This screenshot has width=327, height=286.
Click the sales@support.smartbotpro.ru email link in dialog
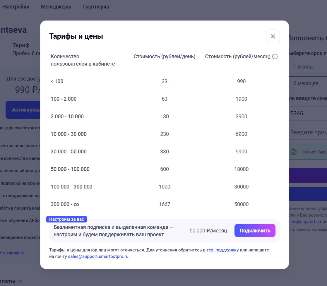pyautogui.click(x=98, y=256)
